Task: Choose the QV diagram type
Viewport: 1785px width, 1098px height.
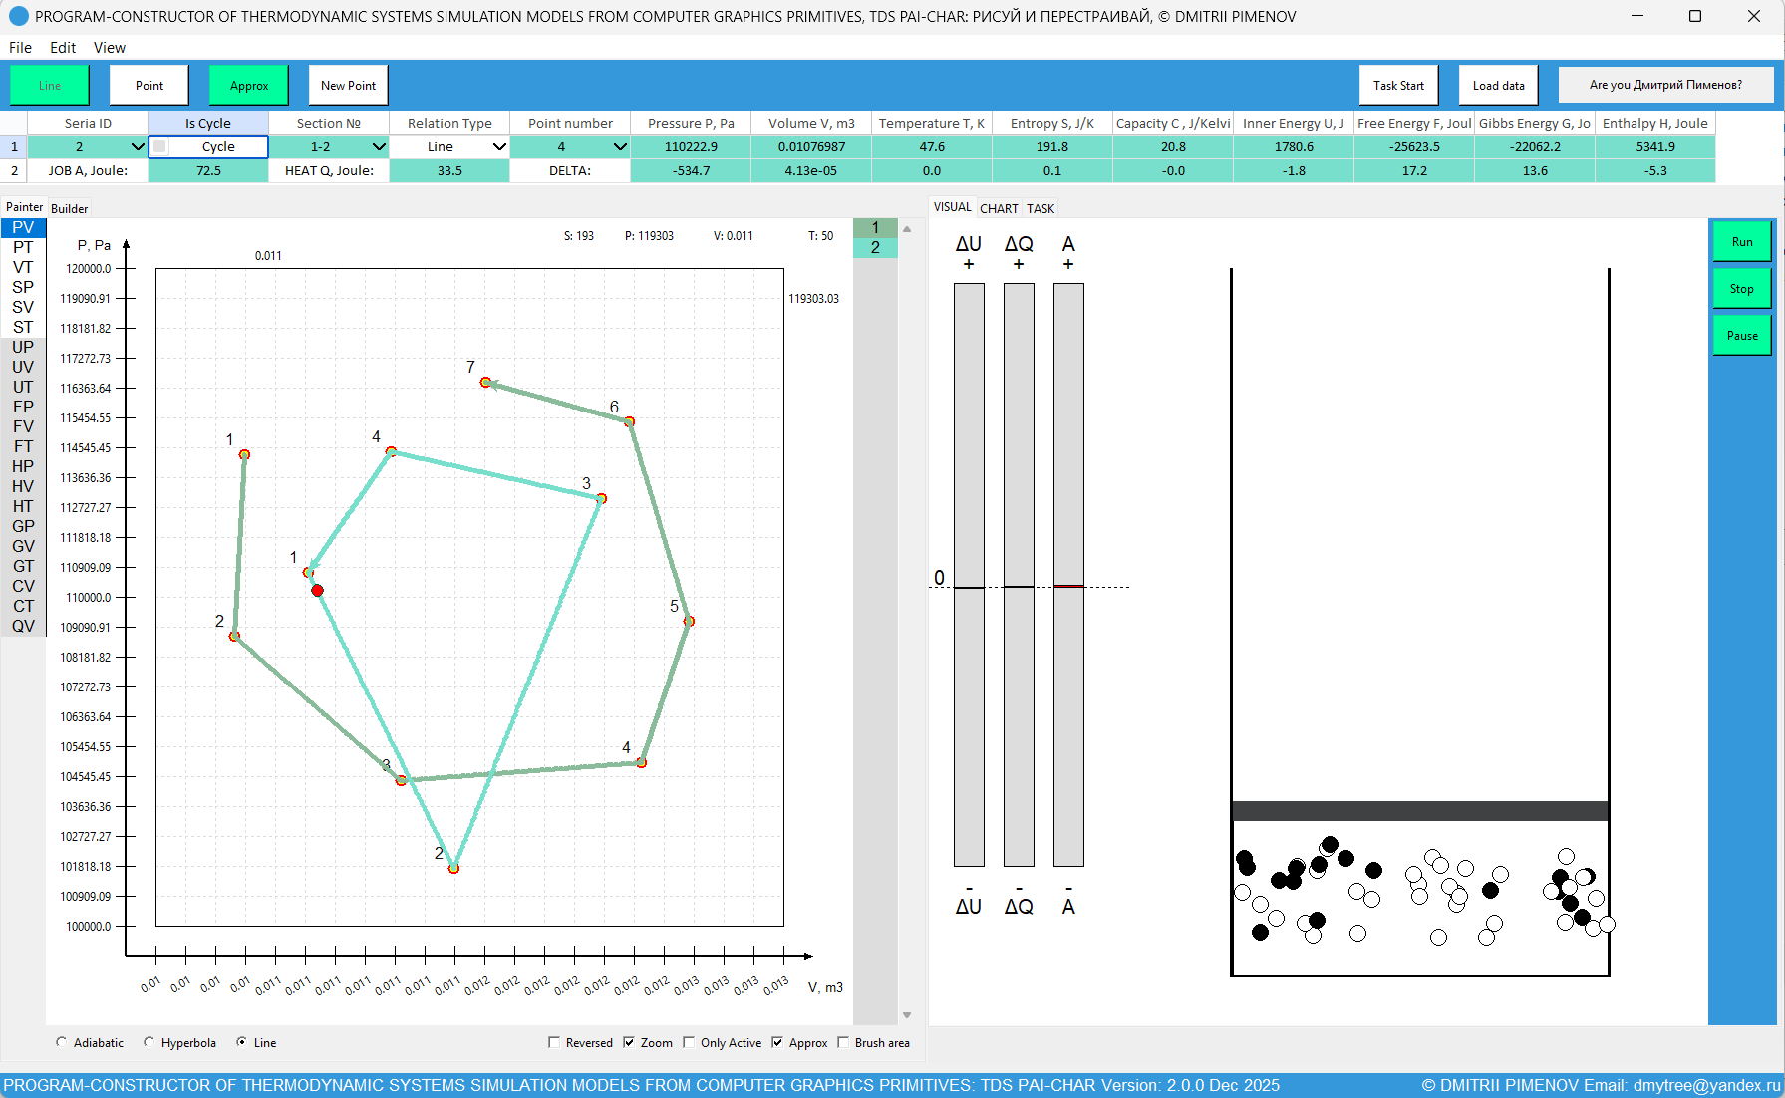Action: pos(23,626)
